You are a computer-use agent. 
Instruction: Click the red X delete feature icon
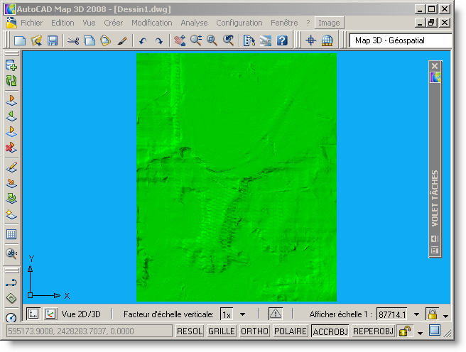11,147
